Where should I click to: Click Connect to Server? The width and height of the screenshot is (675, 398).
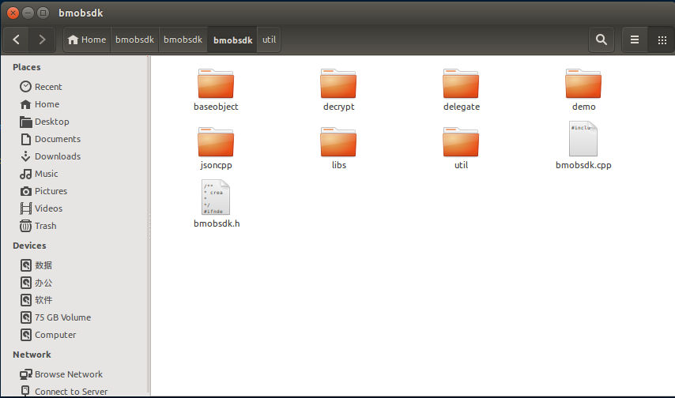point(64,391)
